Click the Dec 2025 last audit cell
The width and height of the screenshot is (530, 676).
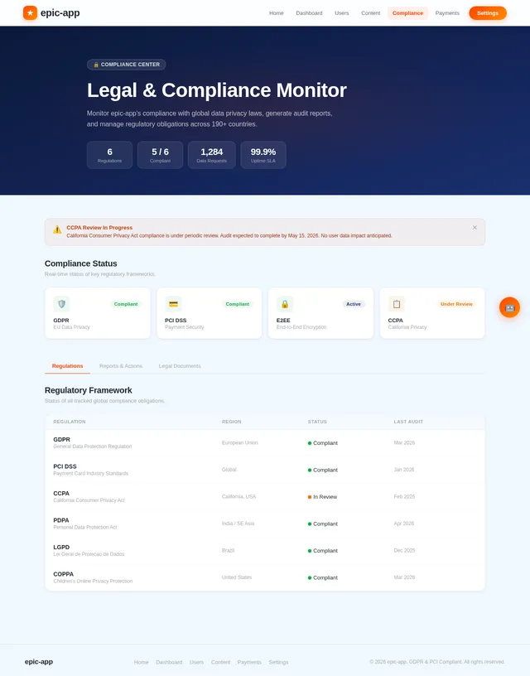point(404,551)
